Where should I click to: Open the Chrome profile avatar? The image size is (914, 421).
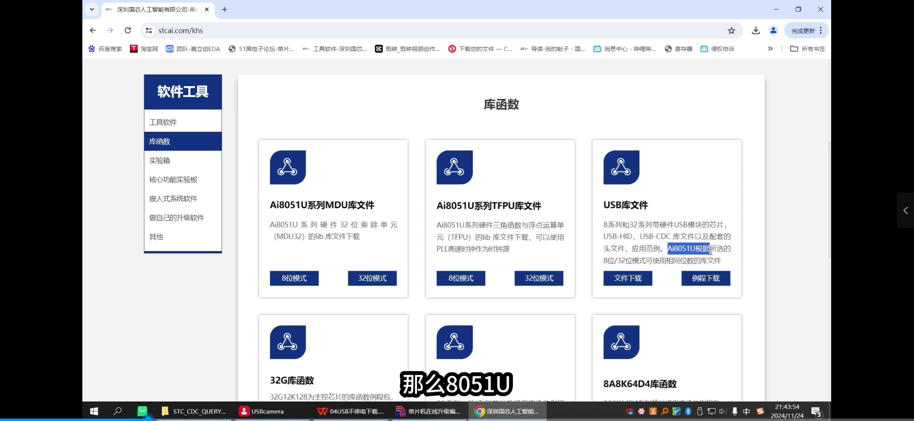pos(773,30)
